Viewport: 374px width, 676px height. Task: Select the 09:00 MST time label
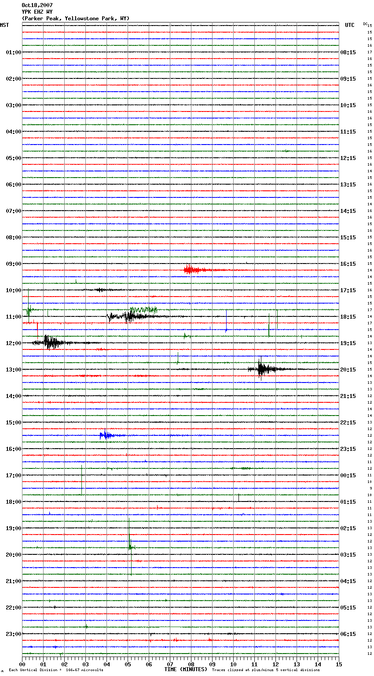14,264
